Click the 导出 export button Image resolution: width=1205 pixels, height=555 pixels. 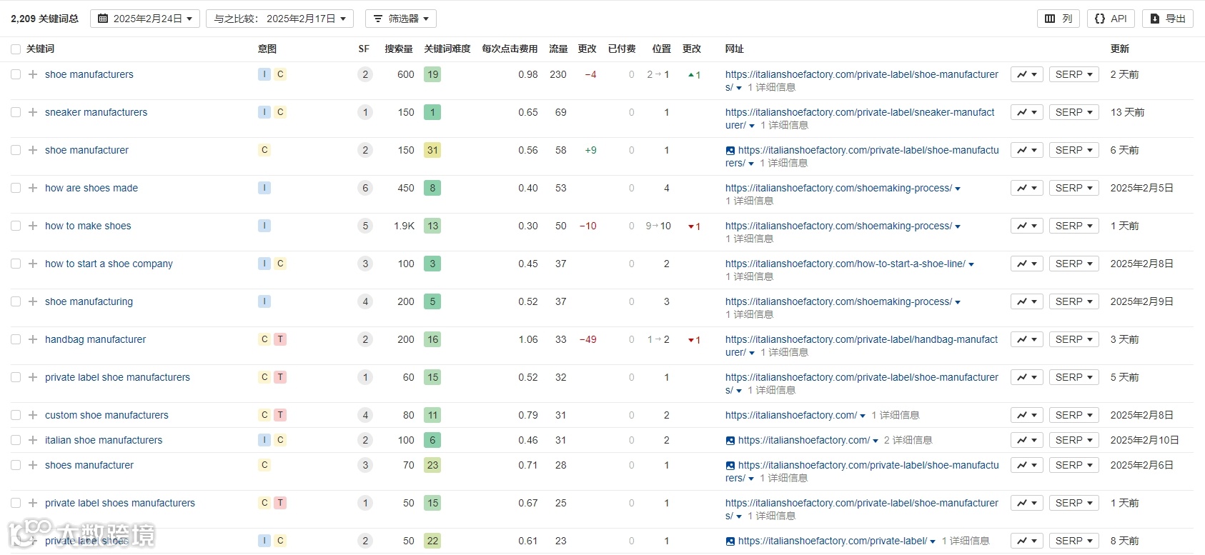click(1168, 19)
